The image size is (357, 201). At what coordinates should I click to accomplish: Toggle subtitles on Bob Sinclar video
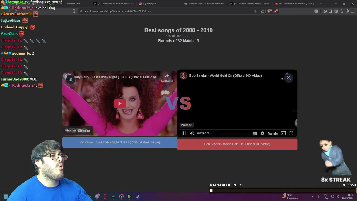point(255,133)
